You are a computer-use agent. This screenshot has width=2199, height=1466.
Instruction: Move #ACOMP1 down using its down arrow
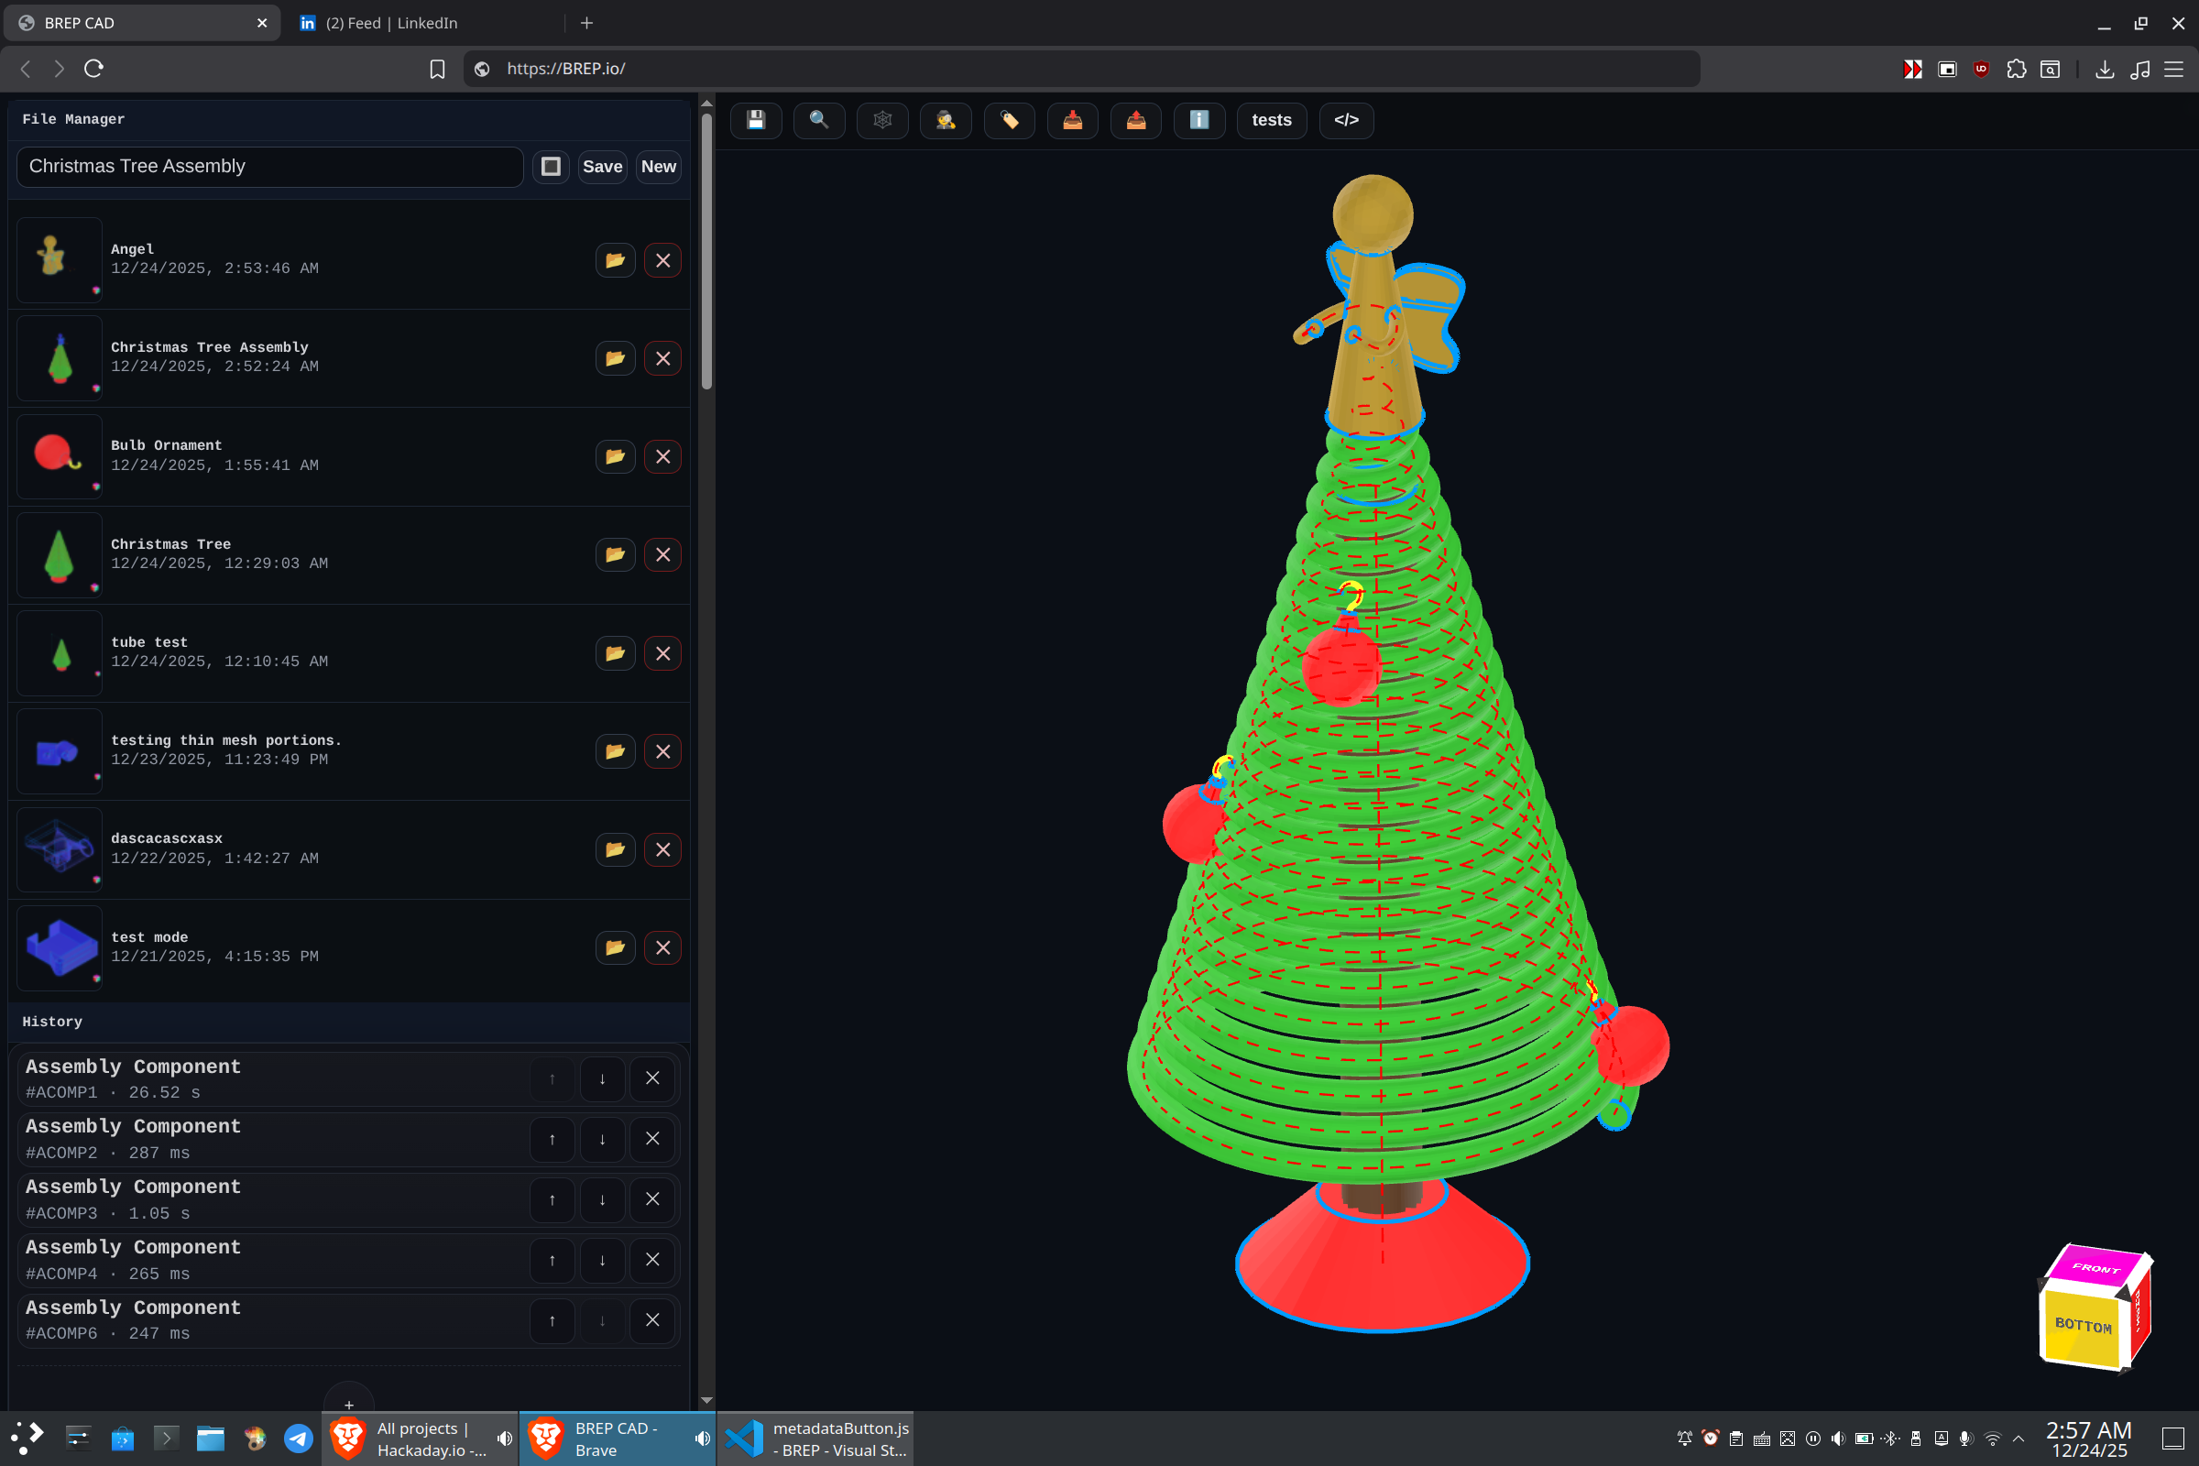point(602,1078)
